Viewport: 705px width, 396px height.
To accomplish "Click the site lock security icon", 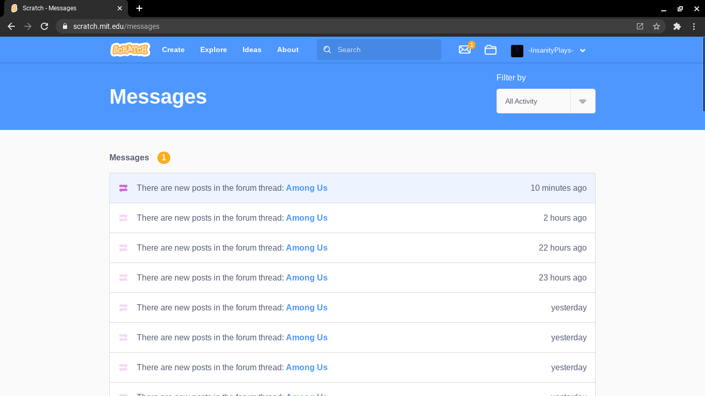I will (x=65, y=26).
